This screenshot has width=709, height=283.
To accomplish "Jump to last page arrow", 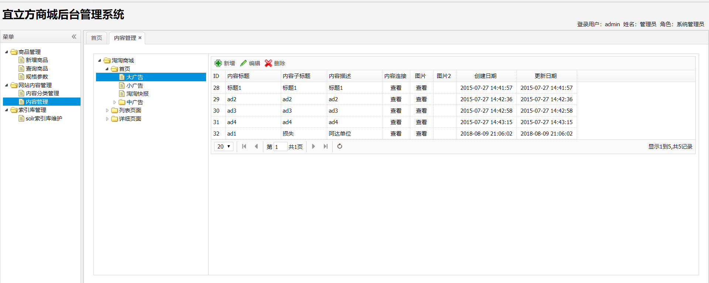I will (x=325, y=146).
